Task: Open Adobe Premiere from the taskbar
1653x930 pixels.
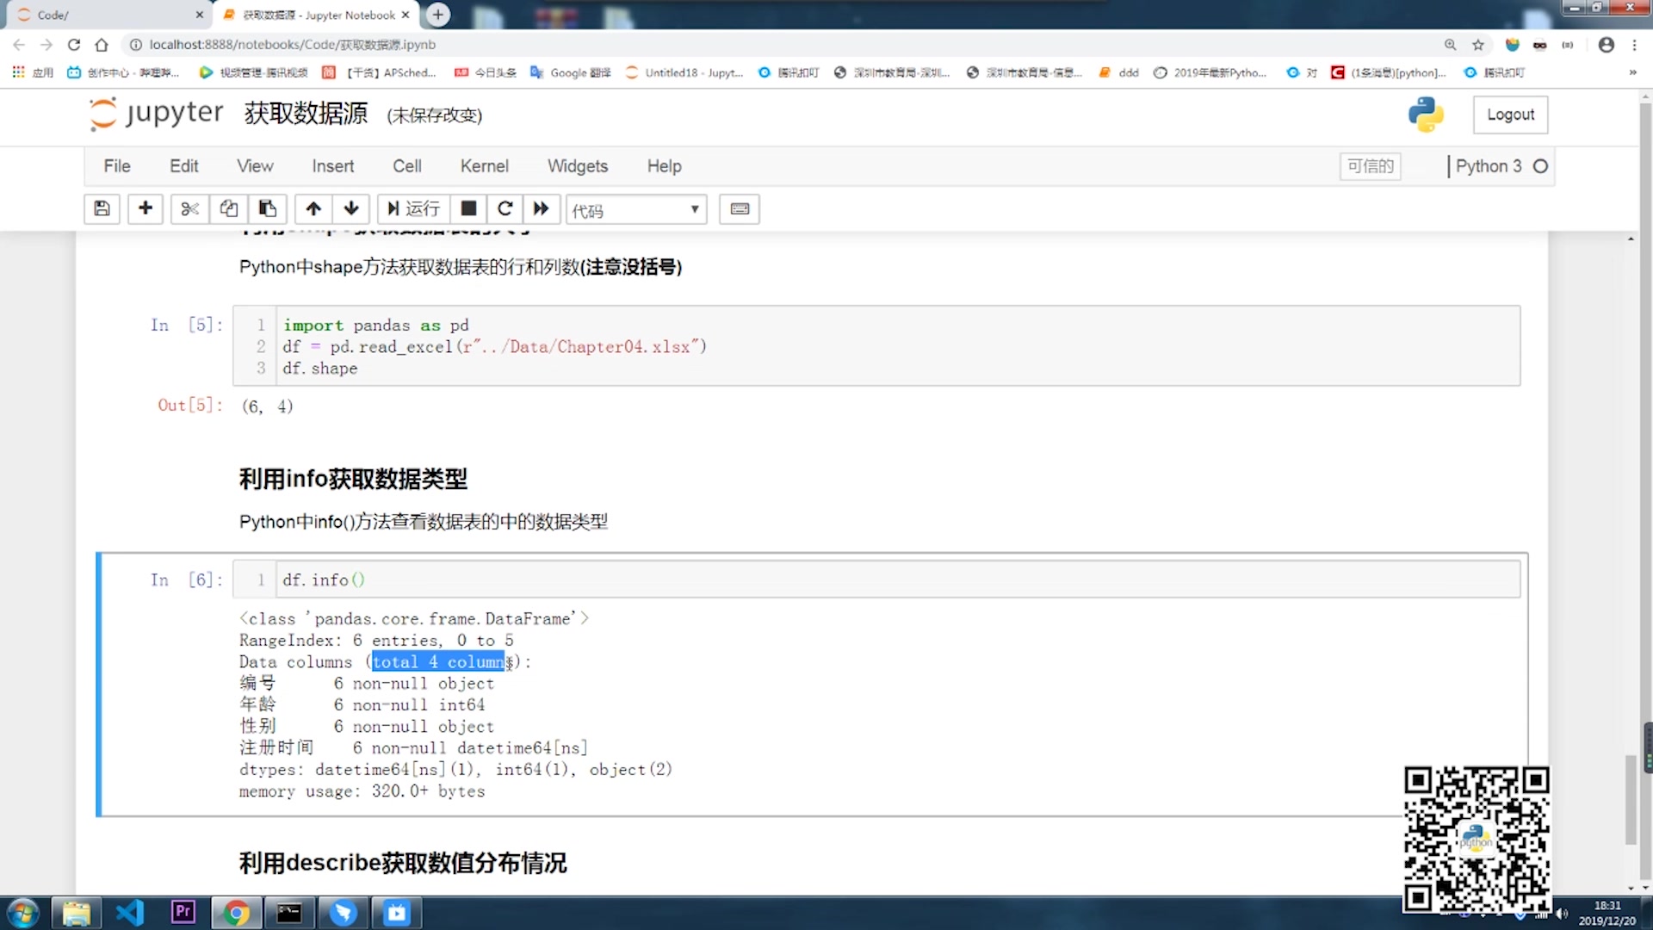Action: click(x=183, y=912)
